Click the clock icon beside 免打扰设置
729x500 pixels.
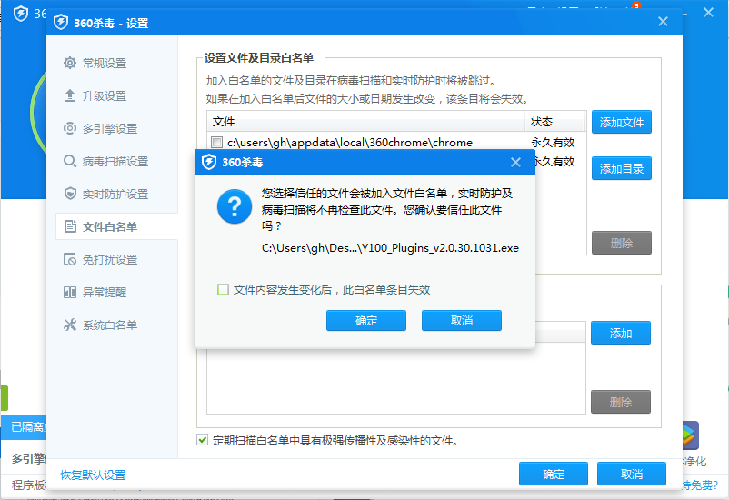tap(70, 259)
